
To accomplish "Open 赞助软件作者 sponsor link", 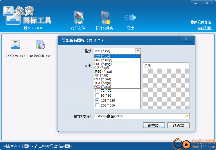I will 201,22.
